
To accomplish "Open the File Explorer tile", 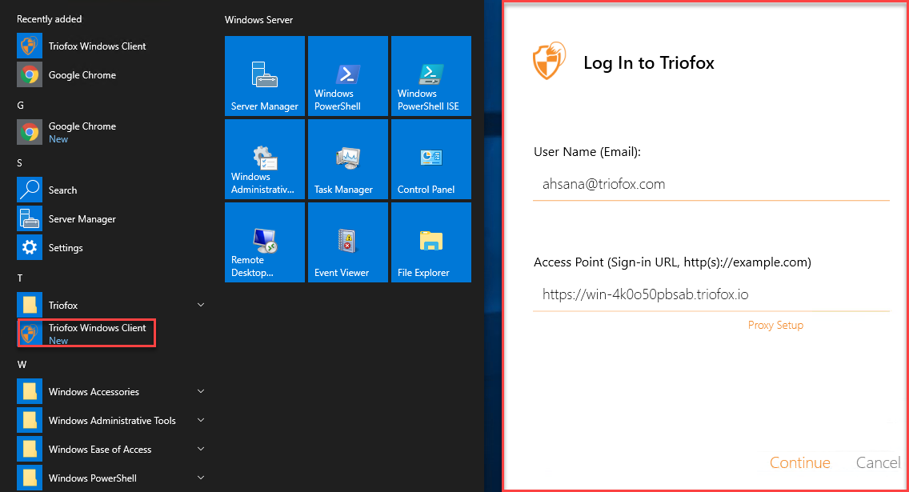I will 431,242.
